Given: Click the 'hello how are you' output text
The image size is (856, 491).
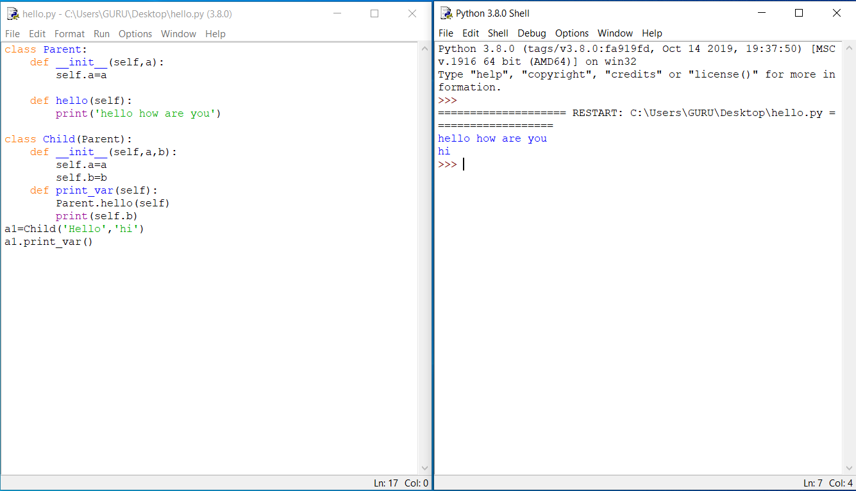Looking at the screenshot, I should pos(492,138).
